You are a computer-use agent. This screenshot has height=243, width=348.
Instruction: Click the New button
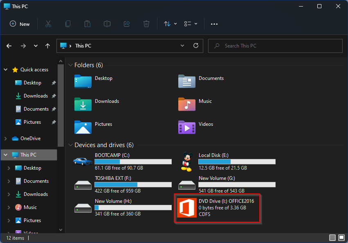click(20, 24)
